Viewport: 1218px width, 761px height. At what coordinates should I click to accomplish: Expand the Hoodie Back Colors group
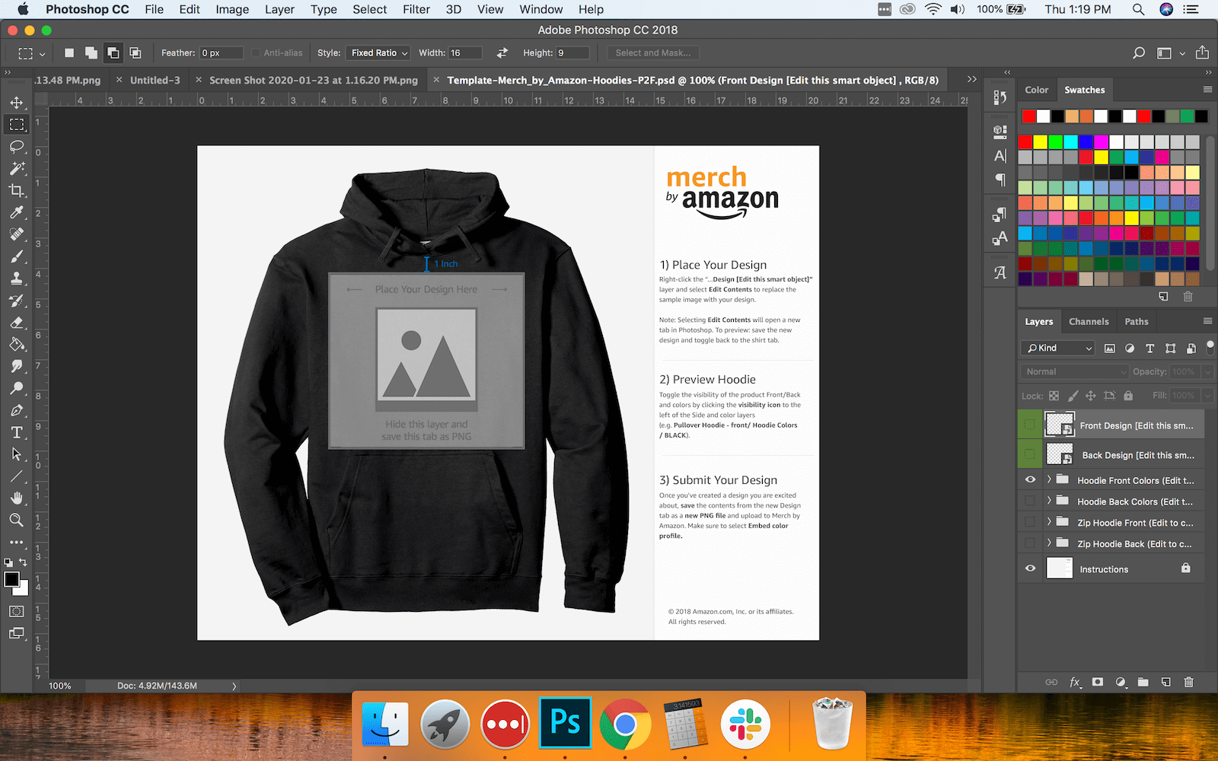pos(1049,501)
